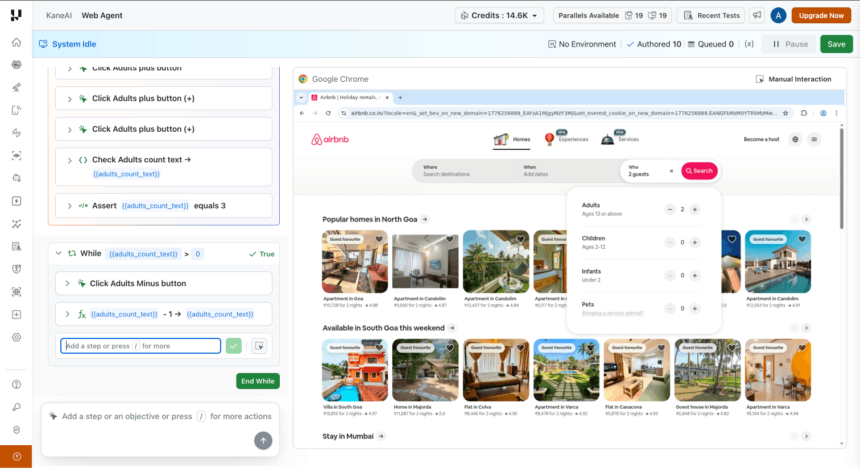Click the submit arrow in objective box
This screenshot has height=469, width=861.
(x=263, y=441)
